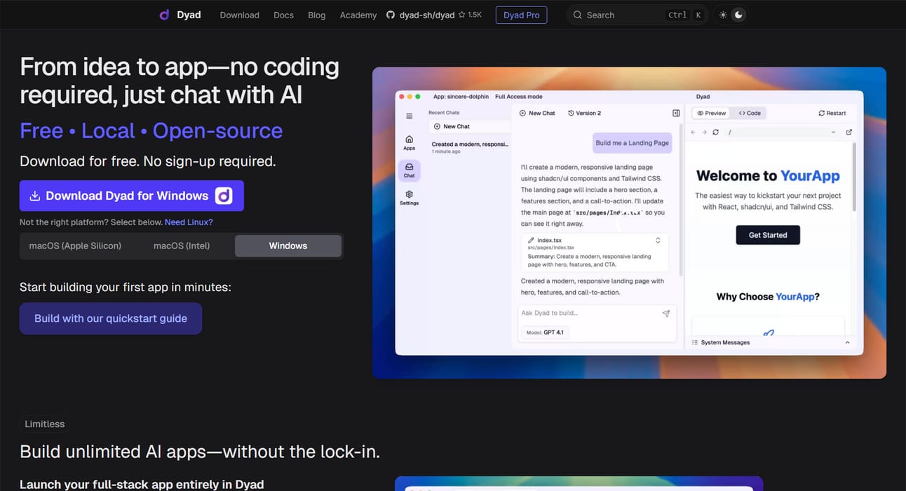Open the preview URL path dropdown
The image size is (906, 491).
tap(833, 132)
